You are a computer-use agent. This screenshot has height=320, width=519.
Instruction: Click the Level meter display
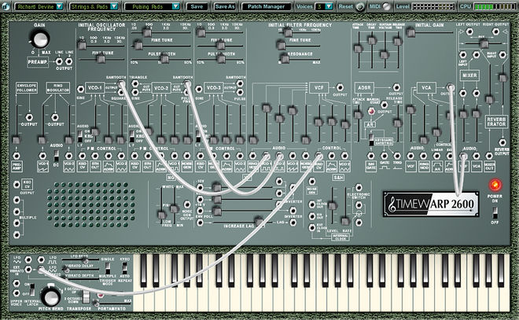(x=433, y=6)
